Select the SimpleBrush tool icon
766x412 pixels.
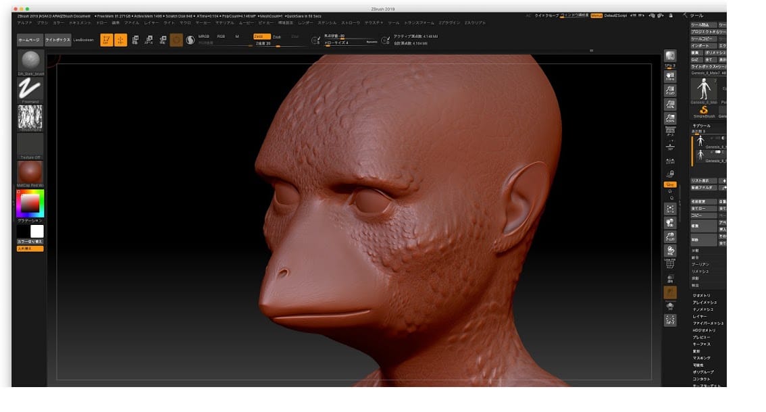(704, 109)
